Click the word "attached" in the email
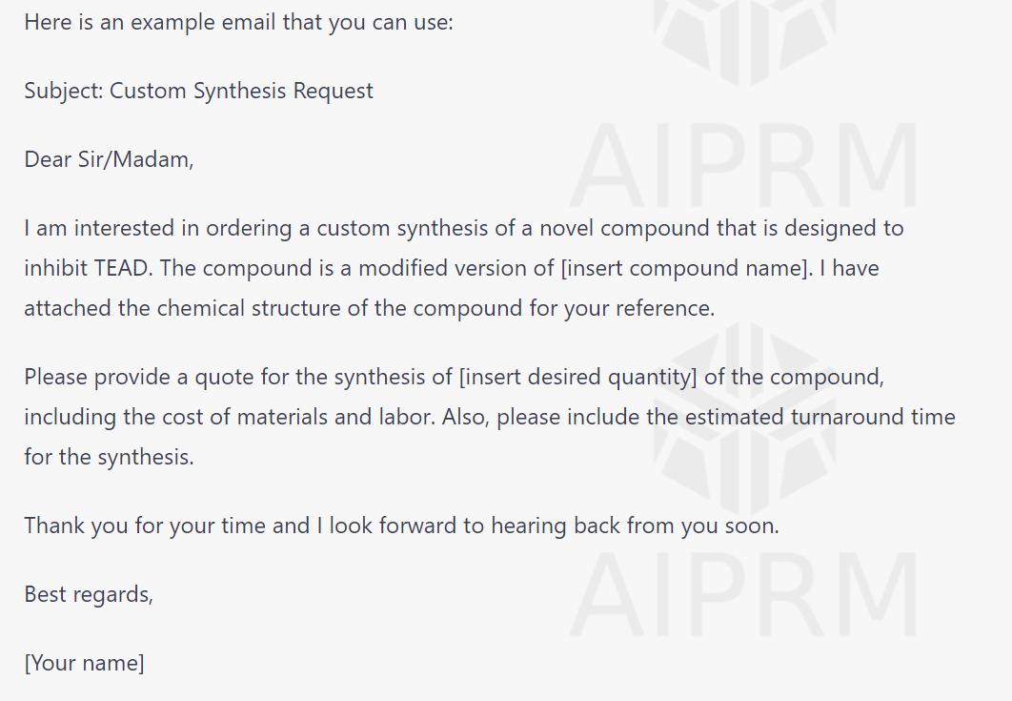Screen dimensions: 1012x701 coord(63,308)
